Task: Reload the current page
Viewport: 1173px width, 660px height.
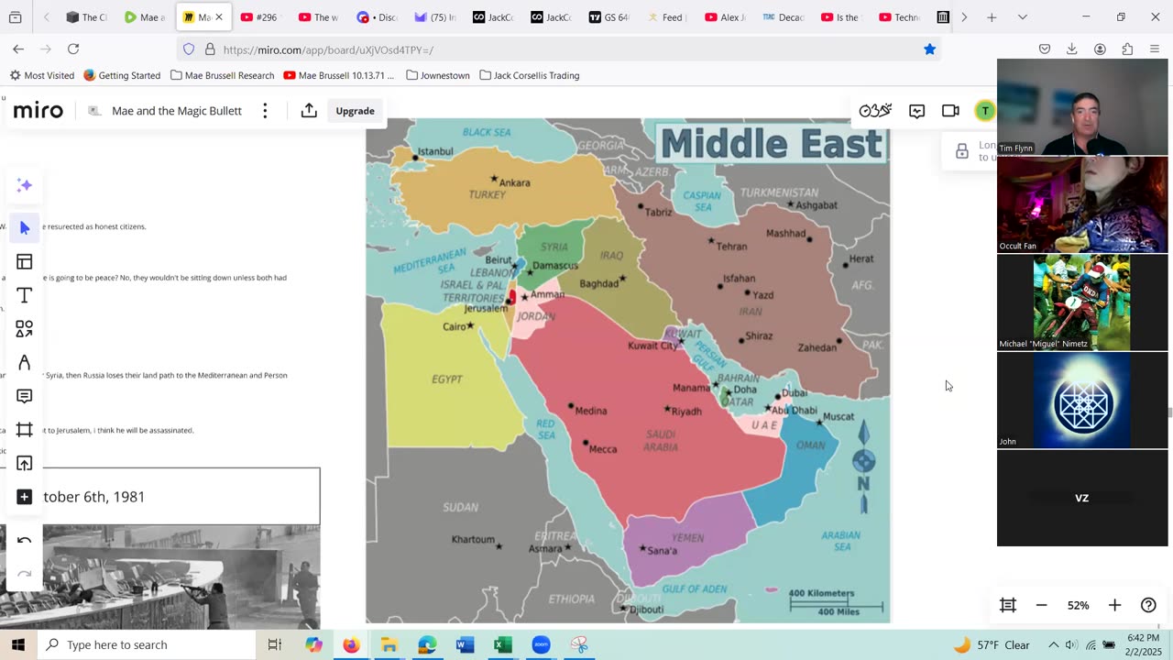Action: tap(73, 49)
